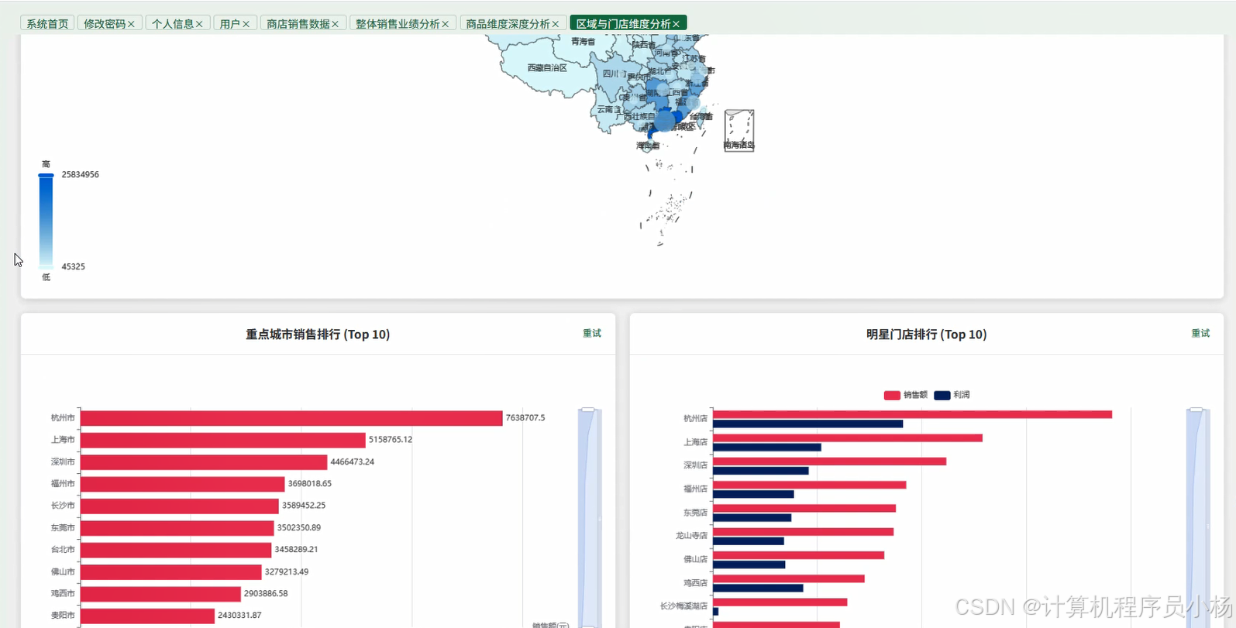Close the 整体销售业绩分析 tab
The image size is (1236, 628).
(x=445, y=24)
